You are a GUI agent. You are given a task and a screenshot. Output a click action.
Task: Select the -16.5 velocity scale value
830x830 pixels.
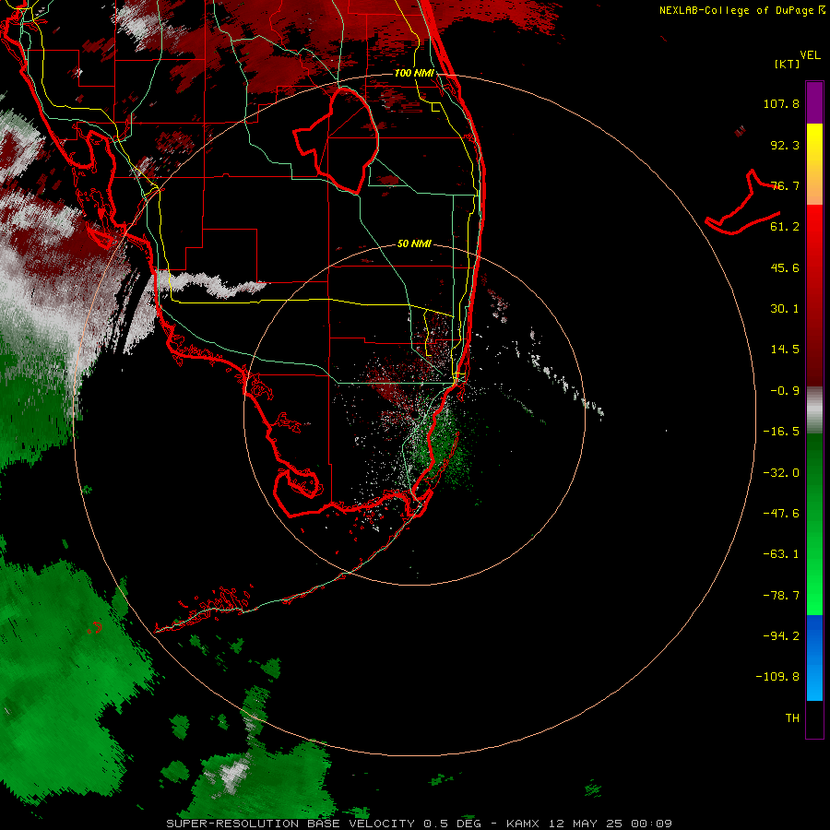point(781,432)
